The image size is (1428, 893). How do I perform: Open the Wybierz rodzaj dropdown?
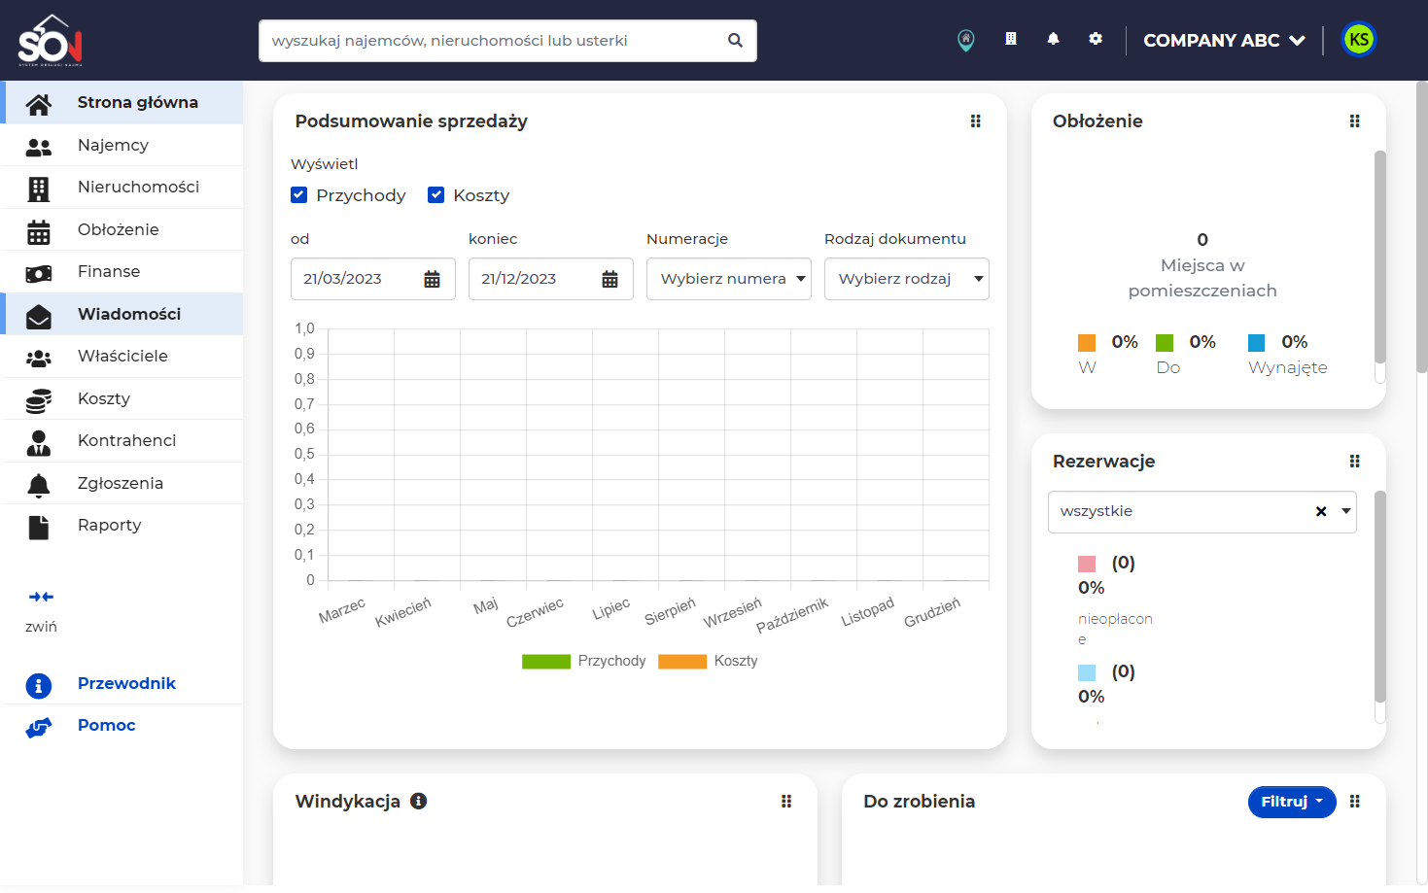(x=907, y=279)
